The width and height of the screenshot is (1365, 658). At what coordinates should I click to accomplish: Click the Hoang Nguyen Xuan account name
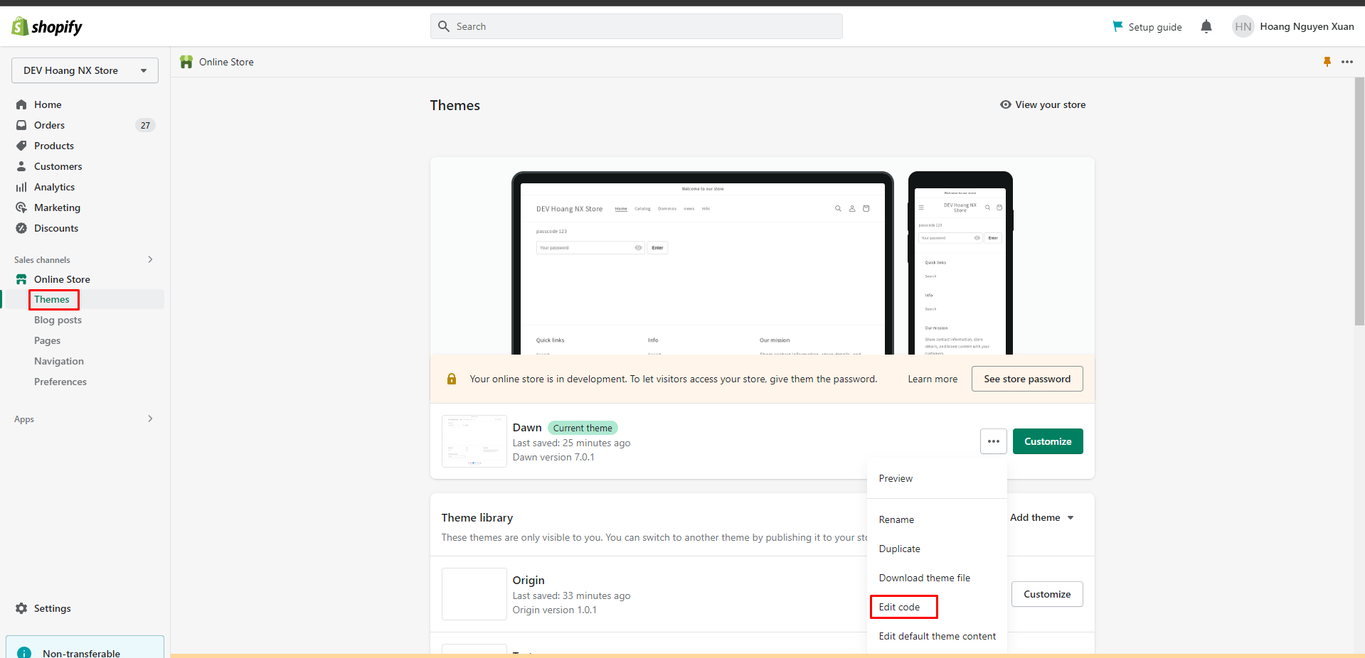click(1307, 26)
